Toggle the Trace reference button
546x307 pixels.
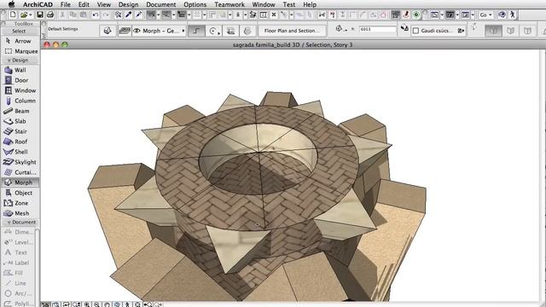(395, 14)
